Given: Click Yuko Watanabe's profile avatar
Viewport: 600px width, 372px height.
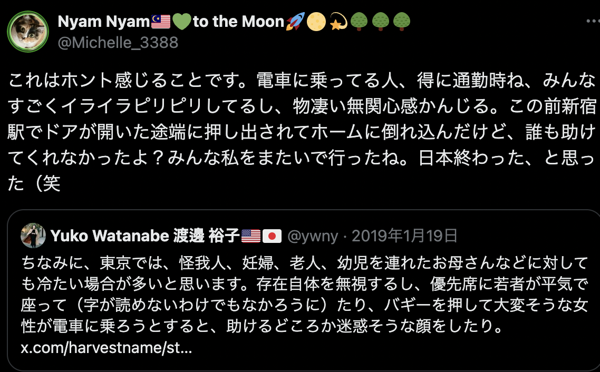Looking at the screenshot, I should (33, 236).
